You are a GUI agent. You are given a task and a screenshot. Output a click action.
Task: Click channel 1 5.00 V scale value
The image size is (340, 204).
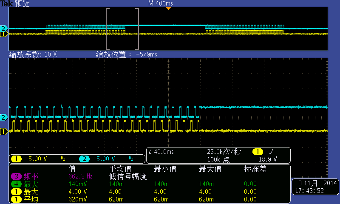coord(38,159)
